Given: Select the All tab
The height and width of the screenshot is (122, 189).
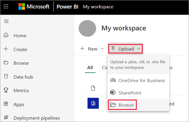Looking at the screenshot, I should pyautogui.click(x=90, y=68).
